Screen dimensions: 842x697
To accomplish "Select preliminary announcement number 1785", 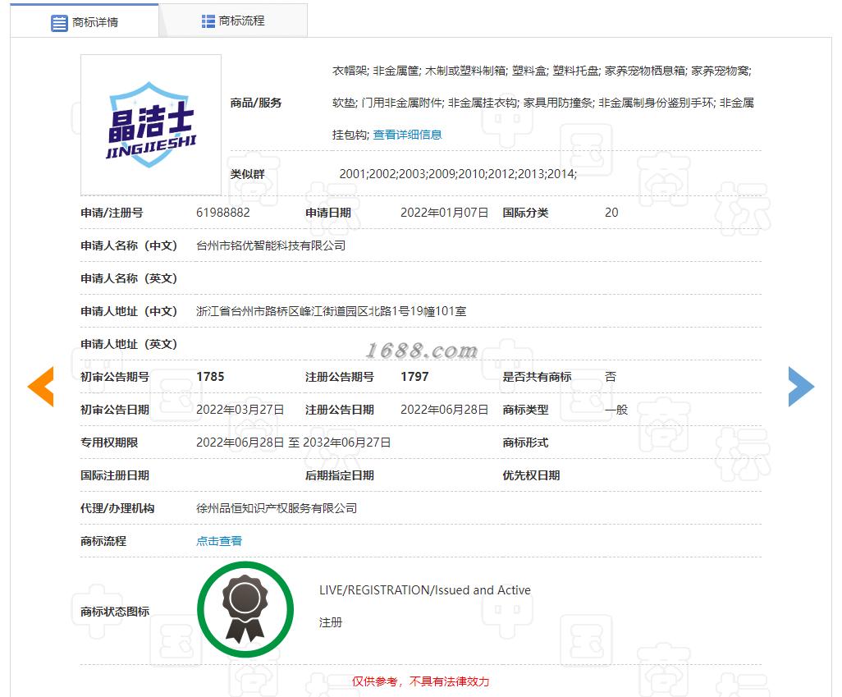I will click(x=210, y=377).
